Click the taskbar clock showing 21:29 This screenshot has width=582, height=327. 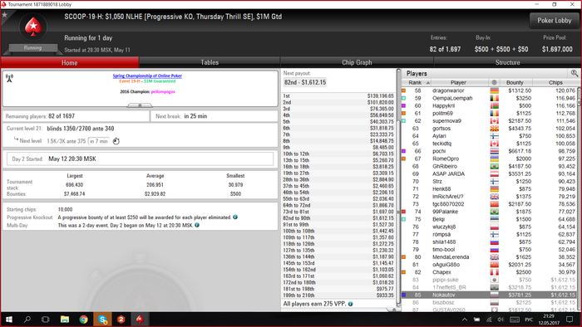click(549, 320)
